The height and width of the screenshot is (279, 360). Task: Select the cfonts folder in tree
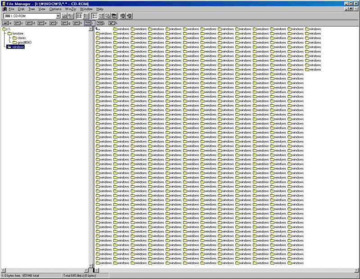(x=19, y=38)
